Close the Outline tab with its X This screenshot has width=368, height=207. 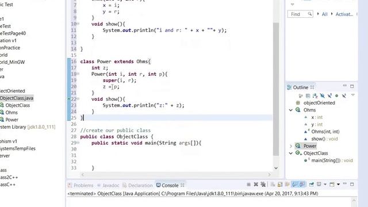(x=312, y=87)
